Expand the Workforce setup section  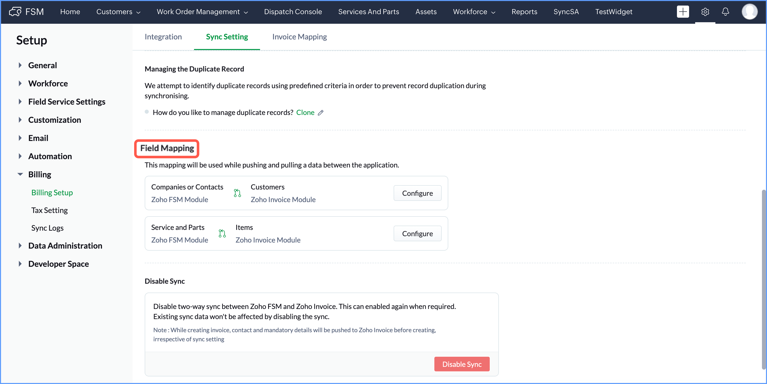(x=20, y=83)
